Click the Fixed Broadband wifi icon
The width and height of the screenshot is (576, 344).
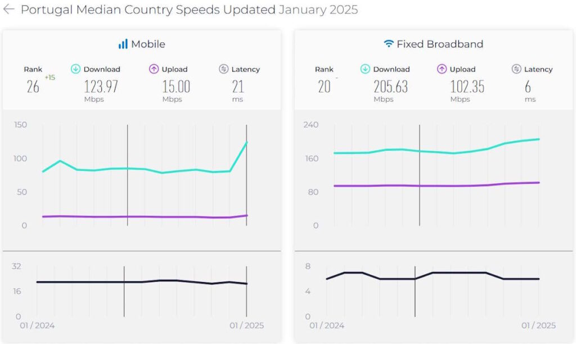tap(388, 44)
